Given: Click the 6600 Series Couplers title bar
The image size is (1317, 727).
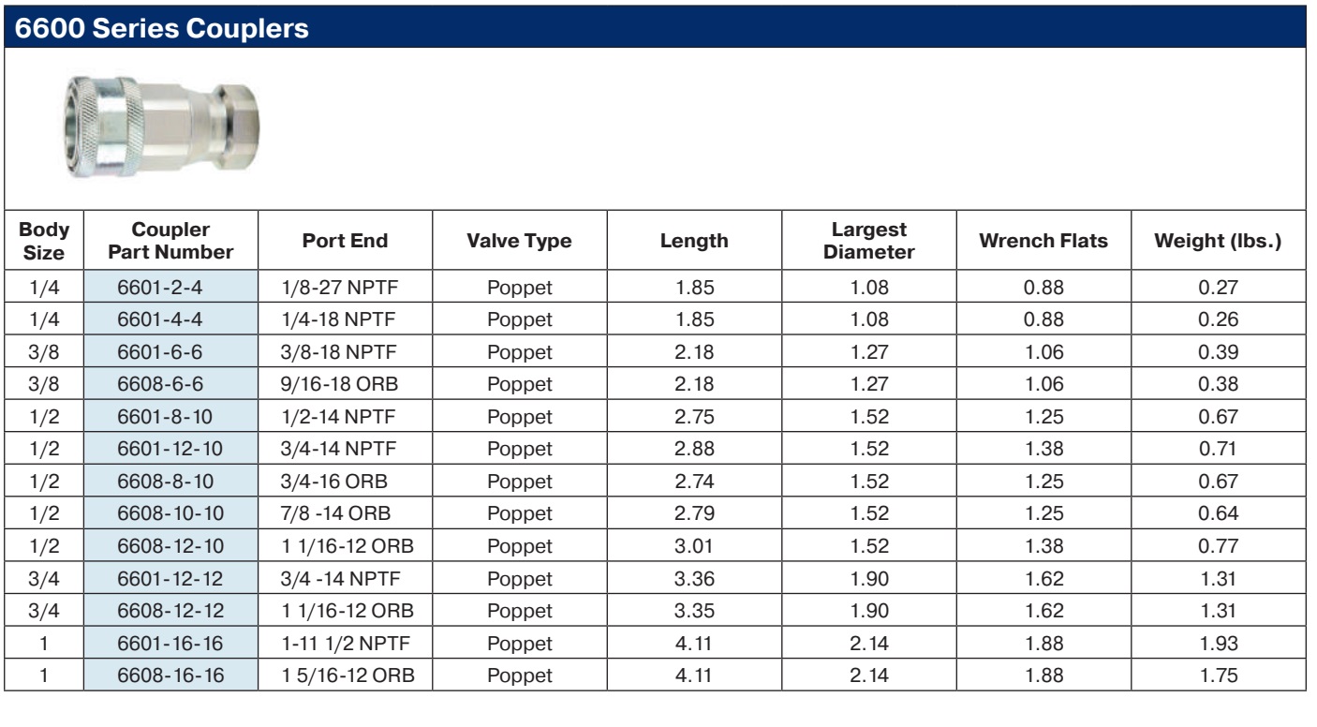Looking at the screenshot, I should 658,28.
